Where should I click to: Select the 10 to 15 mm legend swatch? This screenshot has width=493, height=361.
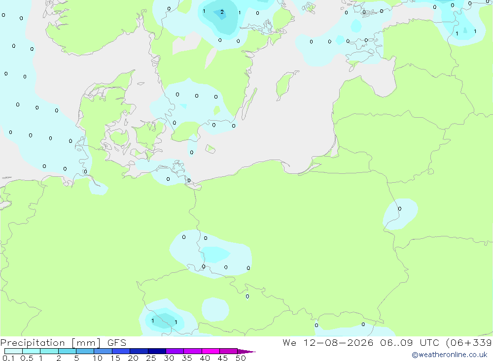tap(103, 351)
